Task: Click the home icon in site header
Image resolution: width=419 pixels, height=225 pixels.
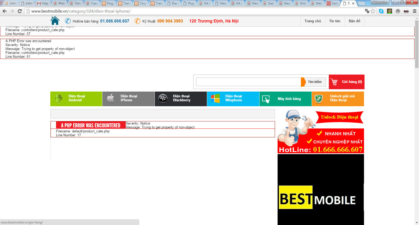Action: point(55,21)
